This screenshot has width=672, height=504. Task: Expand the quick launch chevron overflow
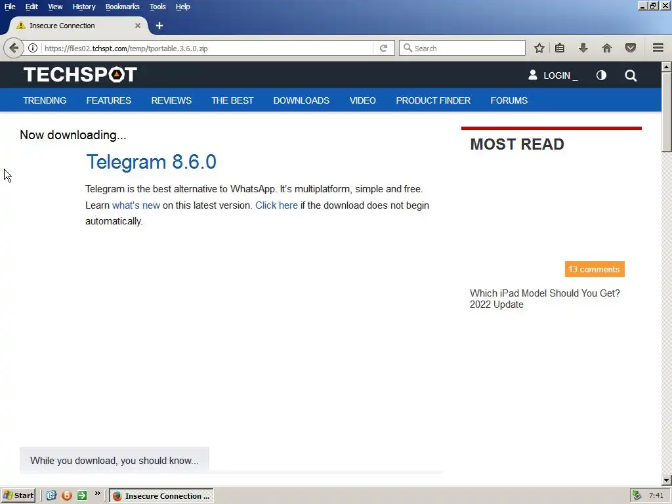point(98,493)
